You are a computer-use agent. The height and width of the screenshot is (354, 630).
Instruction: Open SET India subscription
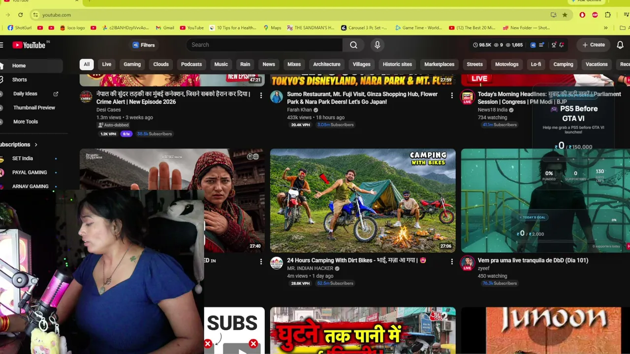pos(31,158)
